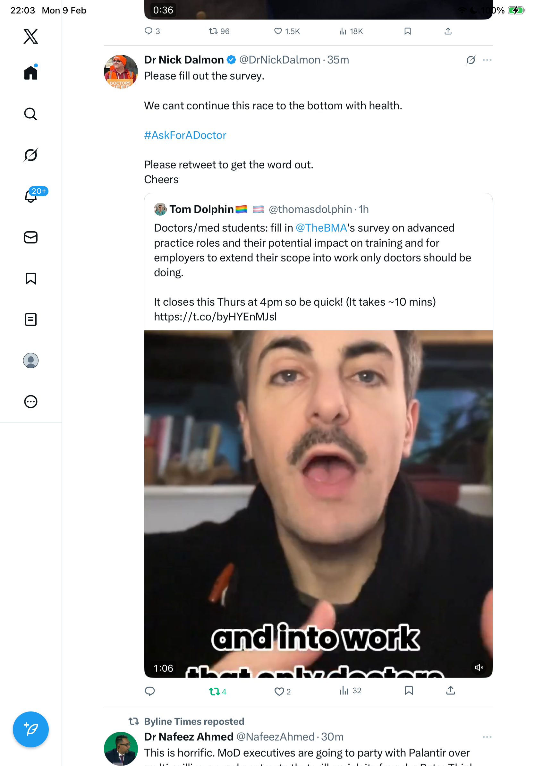Expand the More circle menu in sidebar
535x766 pixels.
[x=31, y=401]
